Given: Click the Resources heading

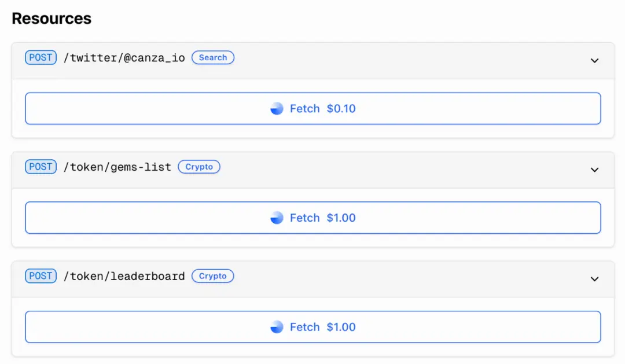Looking at the screenshot, I should point(52,19).
